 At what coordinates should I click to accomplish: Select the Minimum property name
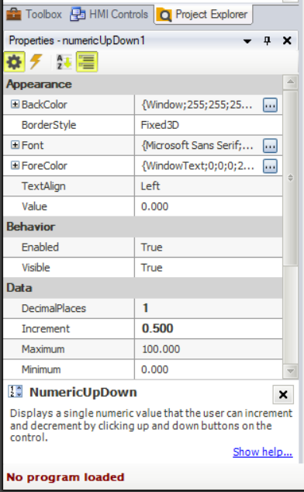pyautogui.click(x=41, y=369)
